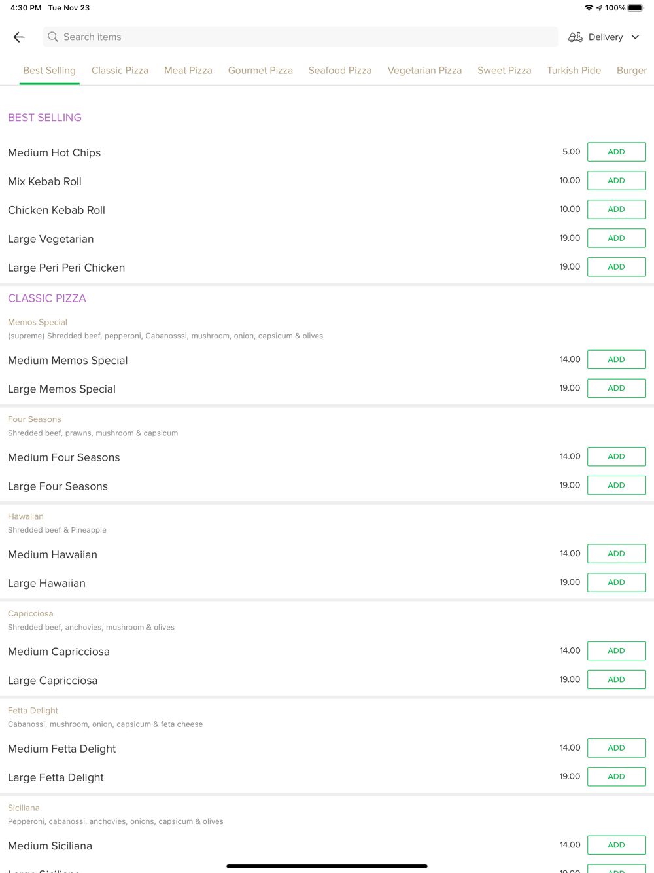Open the Sweet Pizza tab
The height and width of the screenshot is (873, 654).
pyautogui.click(x=504, y=71)
